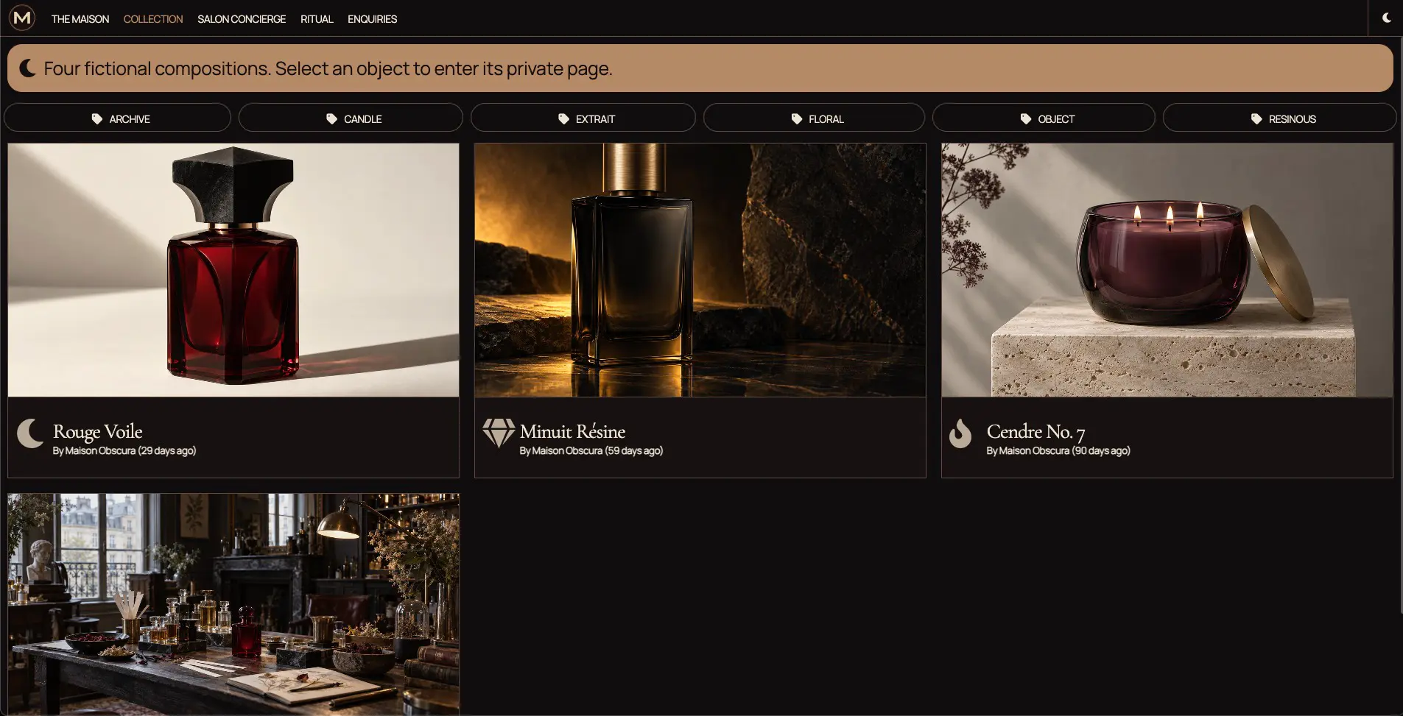Open the COLLECTION nav item

[153, 19]
